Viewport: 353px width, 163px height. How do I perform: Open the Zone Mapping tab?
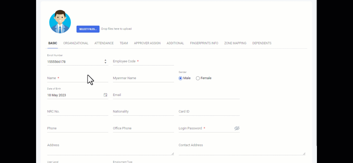[235, 43]
